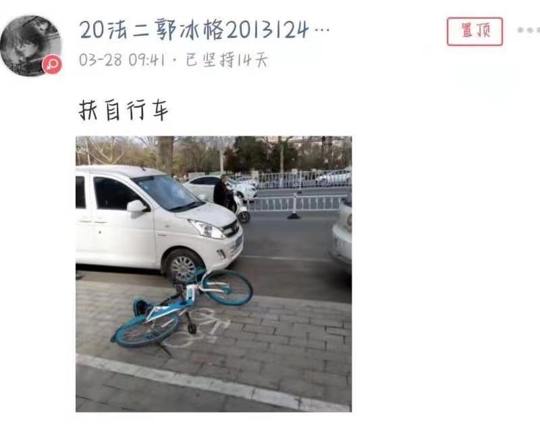Open the three-dot more options menu
The image size is (540, 430).
529,30
